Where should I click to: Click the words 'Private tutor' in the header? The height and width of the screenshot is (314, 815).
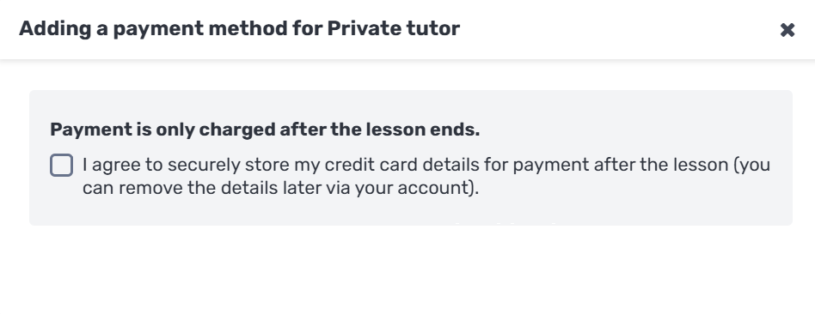pos(394,28)
